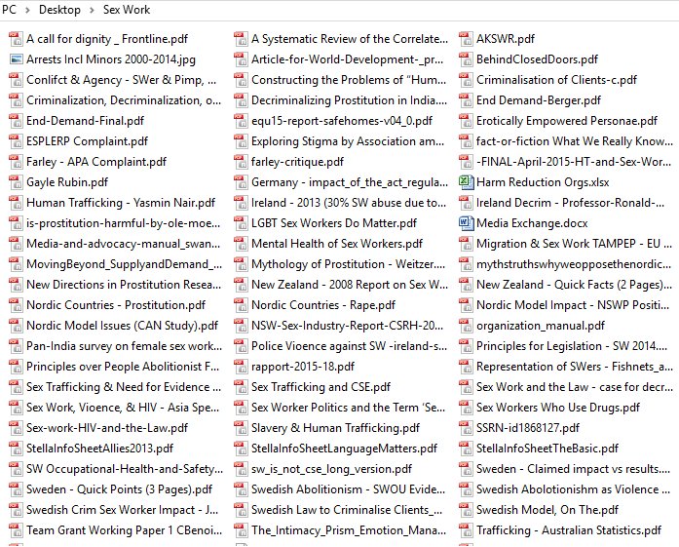679x547 pixels.
Task: Select Article-for-World-Development file
Action: [348, 59]
